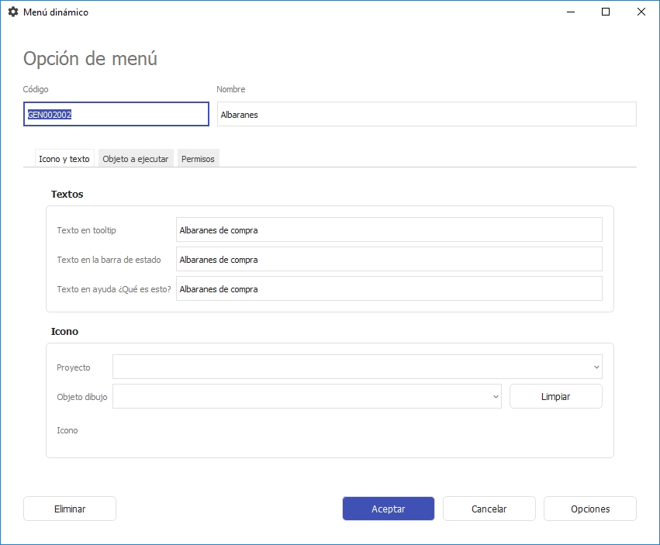
Task: Click the Texto en tooltip input
Action: pyautogui.click(x=389, y=229)
